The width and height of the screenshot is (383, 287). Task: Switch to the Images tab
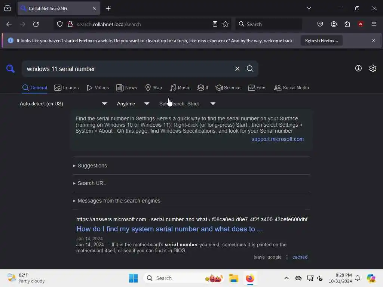67,88
